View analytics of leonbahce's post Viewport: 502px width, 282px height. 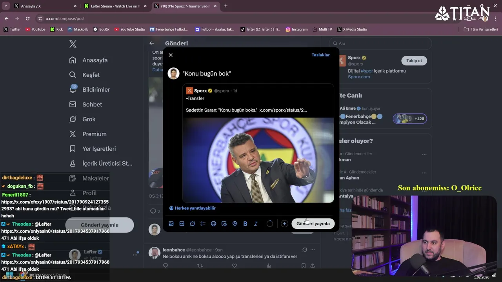(x=269, y=266)
